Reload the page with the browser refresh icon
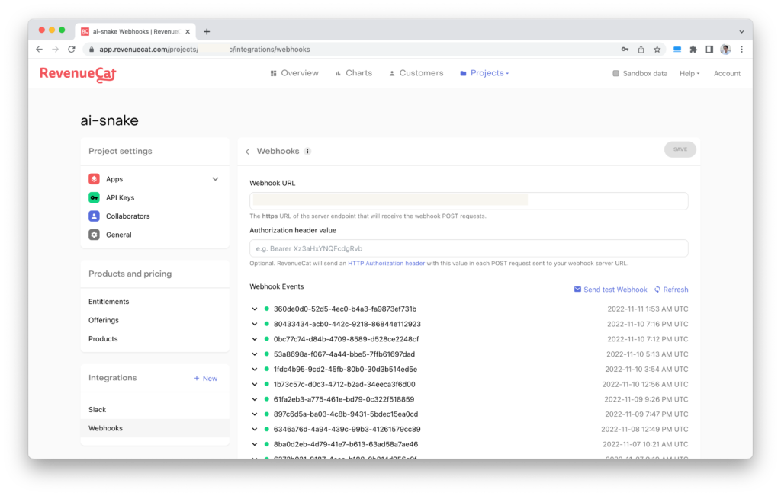The width and height of the screenshot is (781, 496). pos(72,50)
